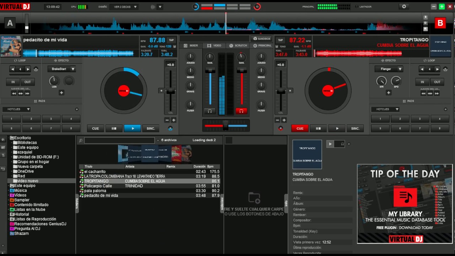This screenshot has width=455, height=256.
Task: Click deck A pitch fader handle
Action: coord(171,91)
